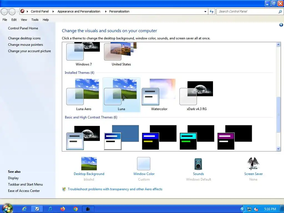Expand arrow after Appearance and Personalization breadcrumb
This screenshot has height=213, width=284.
pos(106,11)
